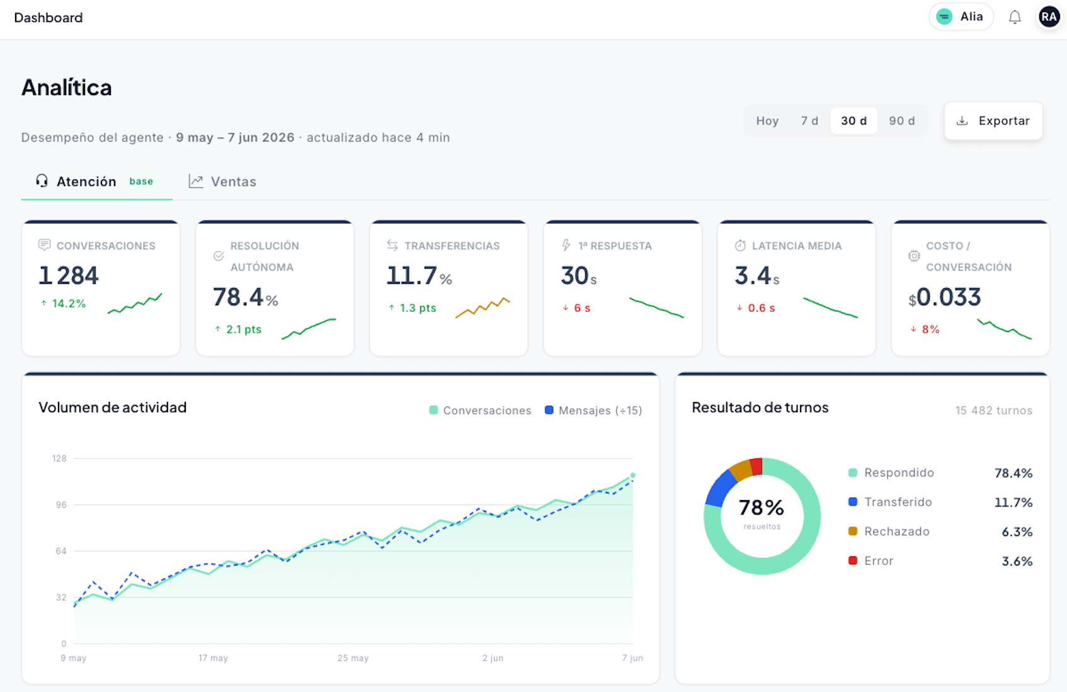Click the orange Rechazado legend swatch

[853, 531]
